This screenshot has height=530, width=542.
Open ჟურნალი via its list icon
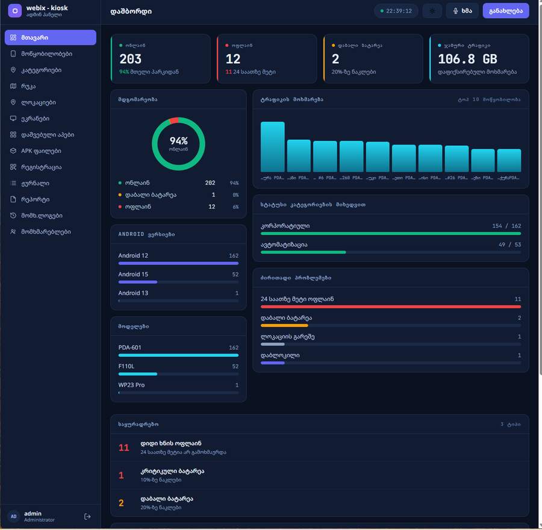[13, 183]
